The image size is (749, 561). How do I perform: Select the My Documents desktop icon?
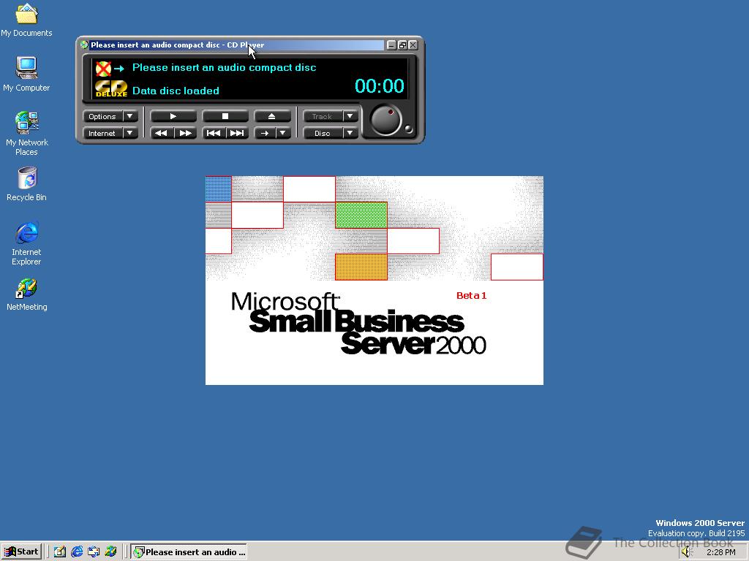(x=26, y=20)
